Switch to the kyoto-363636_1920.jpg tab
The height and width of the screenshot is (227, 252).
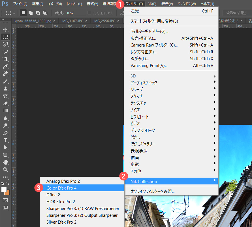coord(33,21)
